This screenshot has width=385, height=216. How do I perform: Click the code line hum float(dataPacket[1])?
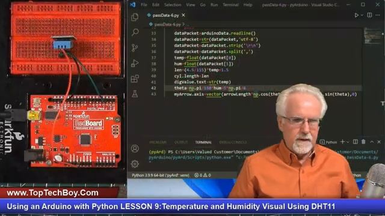point(204,64)
